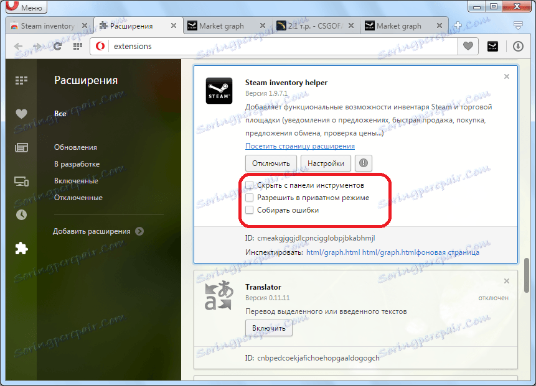Select the Обновления filter
Screen dimensions: 536x386
click(x=75, y=147)
